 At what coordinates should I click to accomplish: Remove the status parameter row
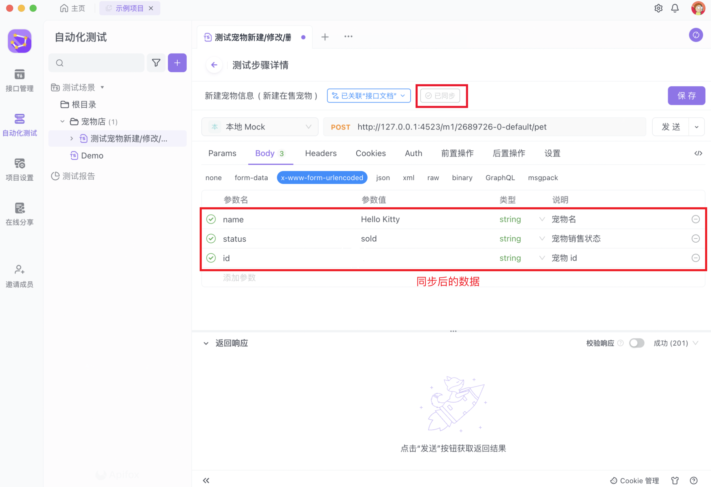point(695,239)
